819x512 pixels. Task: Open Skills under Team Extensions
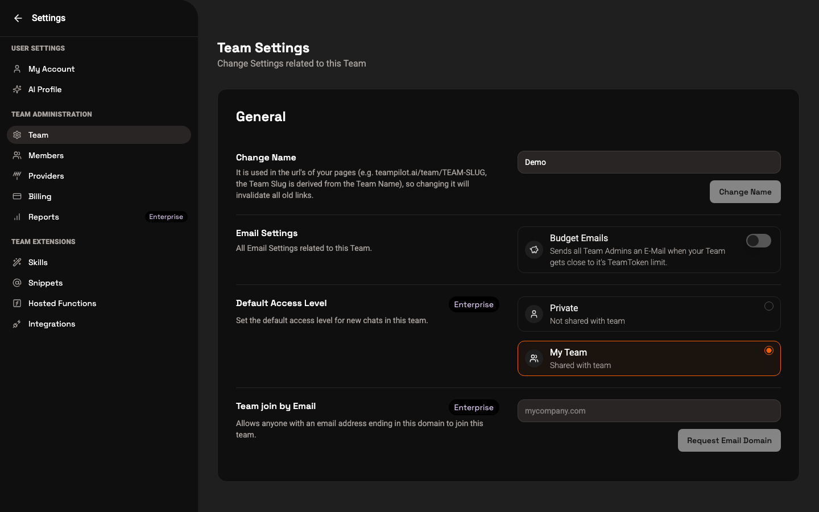(x=99, y=262)
